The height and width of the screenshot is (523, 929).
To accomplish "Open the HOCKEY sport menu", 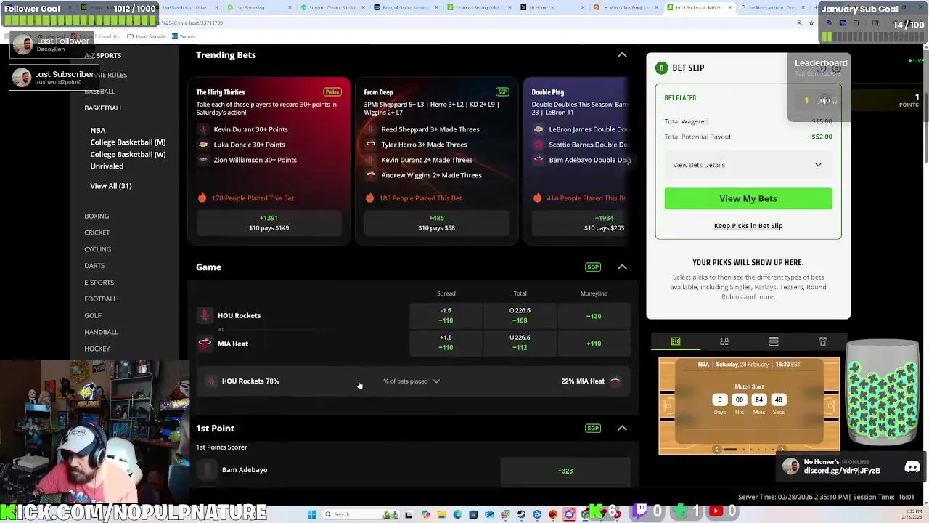I will tap(97, 349).
